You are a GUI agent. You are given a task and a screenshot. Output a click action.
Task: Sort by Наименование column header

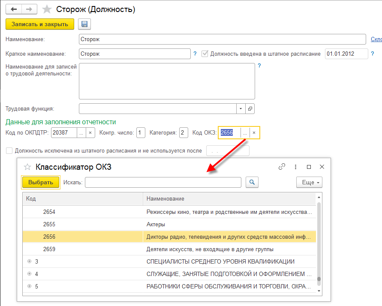pyautogui.click(x=229, y=199)
